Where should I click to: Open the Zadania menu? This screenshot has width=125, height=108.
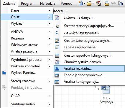tap(9, 4)
